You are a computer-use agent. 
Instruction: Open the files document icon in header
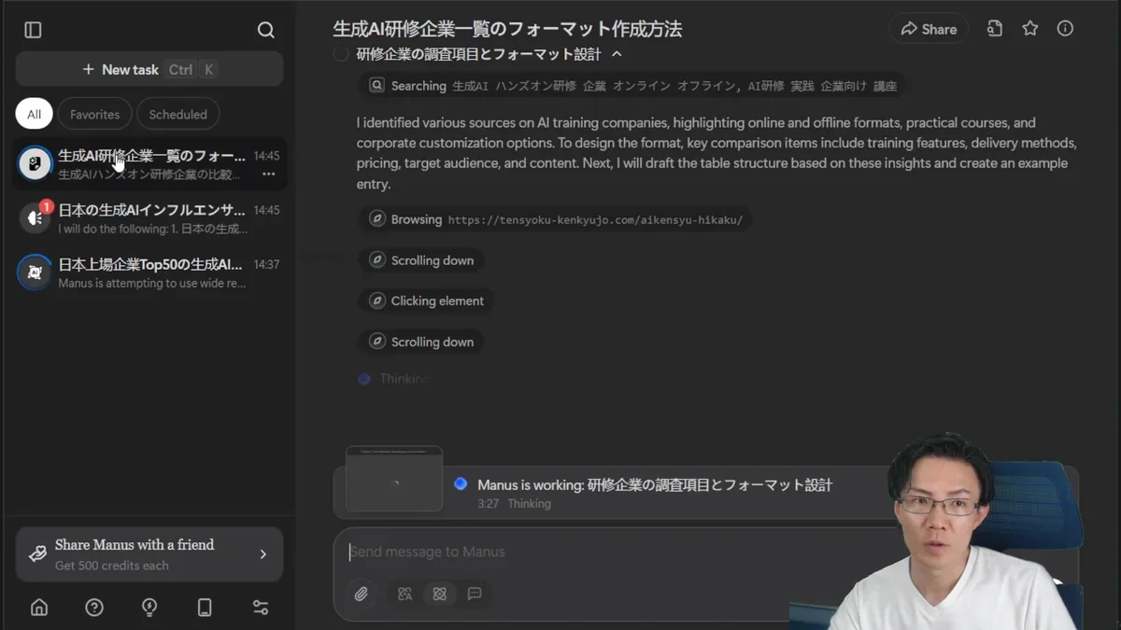[x=995, y=29]
